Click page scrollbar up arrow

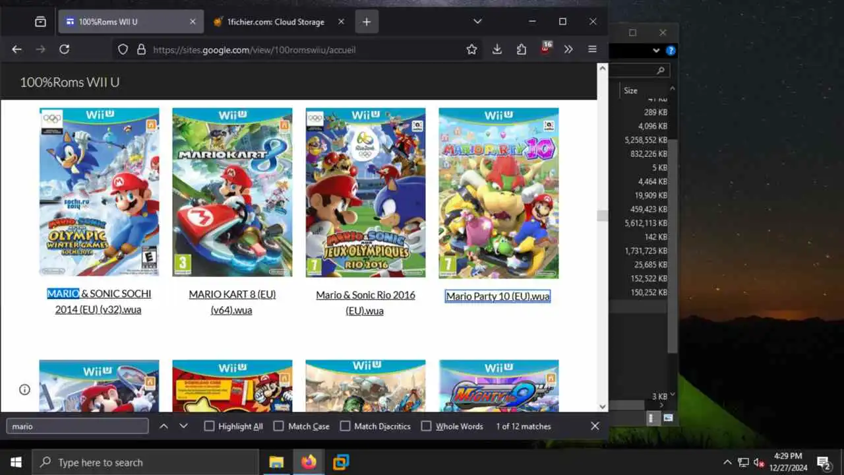pos(602,69)
